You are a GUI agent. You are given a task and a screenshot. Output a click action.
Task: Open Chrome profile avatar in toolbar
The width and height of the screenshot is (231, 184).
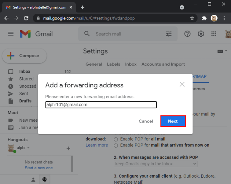[x=214, y=18]
